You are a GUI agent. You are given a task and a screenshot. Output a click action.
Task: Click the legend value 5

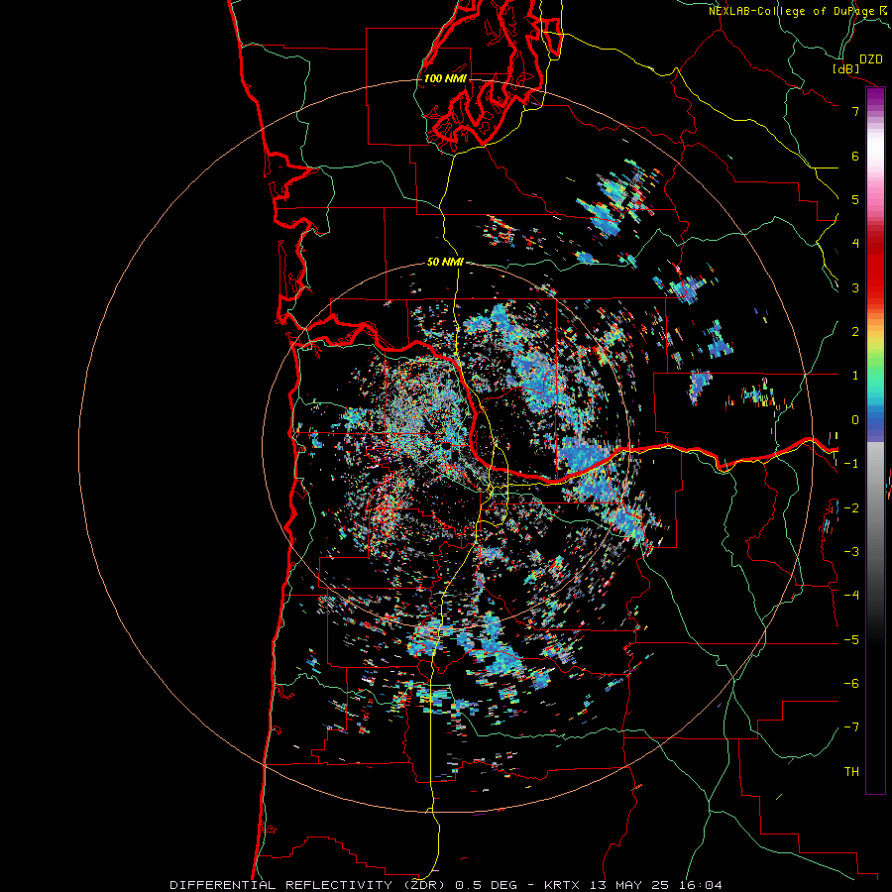tap(855, 199)
